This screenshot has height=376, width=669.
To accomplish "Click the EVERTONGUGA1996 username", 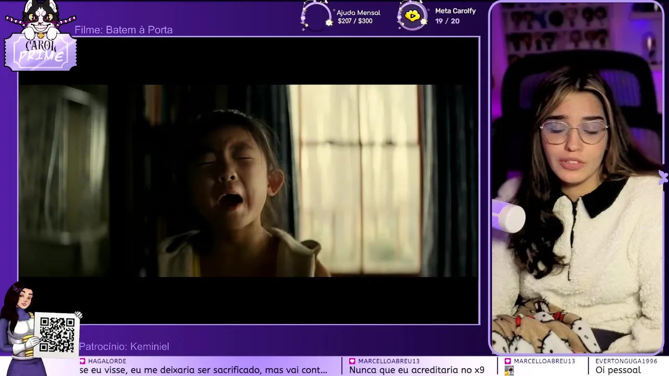I will click(x=626, y=361).
